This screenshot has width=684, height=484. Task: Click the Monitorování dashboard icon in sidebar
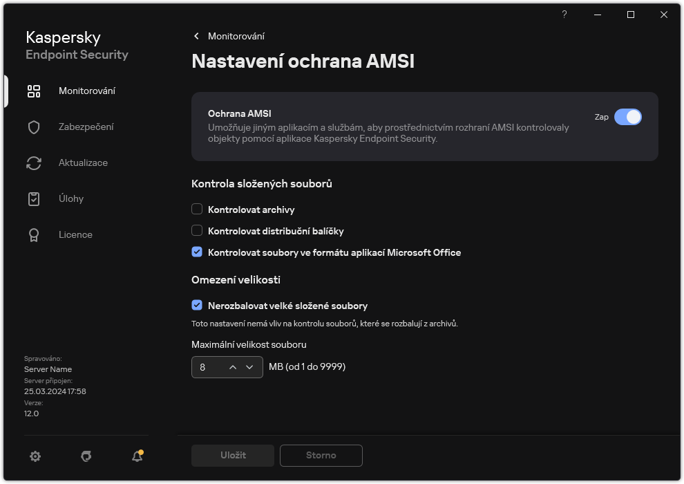[34, 91]
